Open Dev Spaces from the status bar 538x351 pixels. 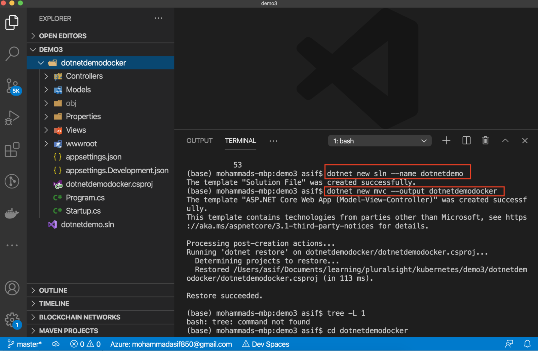coord(265,344)
